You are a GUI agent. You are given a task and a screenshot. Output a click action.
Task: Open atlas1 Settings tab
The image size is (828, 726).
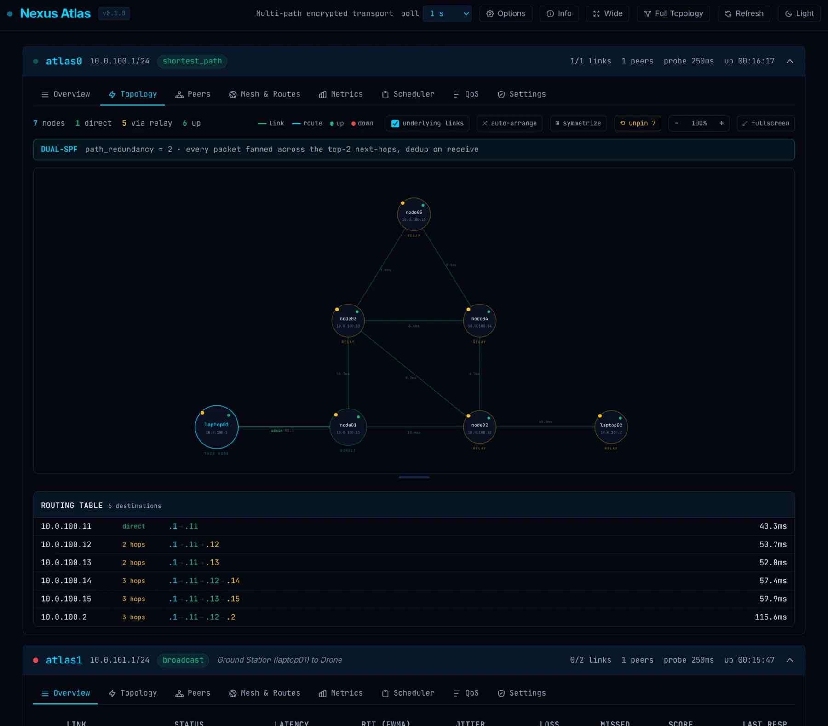point(522,693)
